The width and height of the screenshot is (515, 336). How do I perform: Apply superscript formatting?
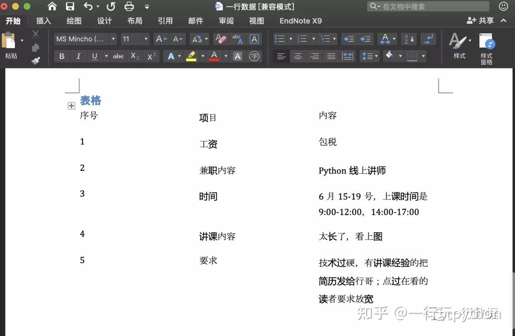pos(151,56)
